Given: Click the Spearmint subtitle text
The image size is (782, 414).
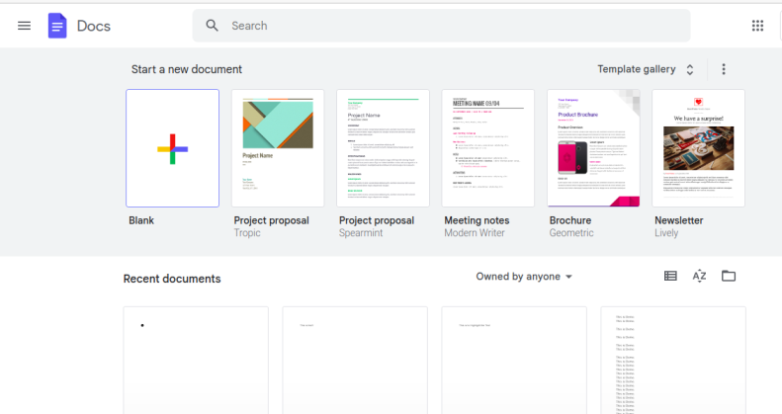Looking at the screenshot, I should coord(361,232).
